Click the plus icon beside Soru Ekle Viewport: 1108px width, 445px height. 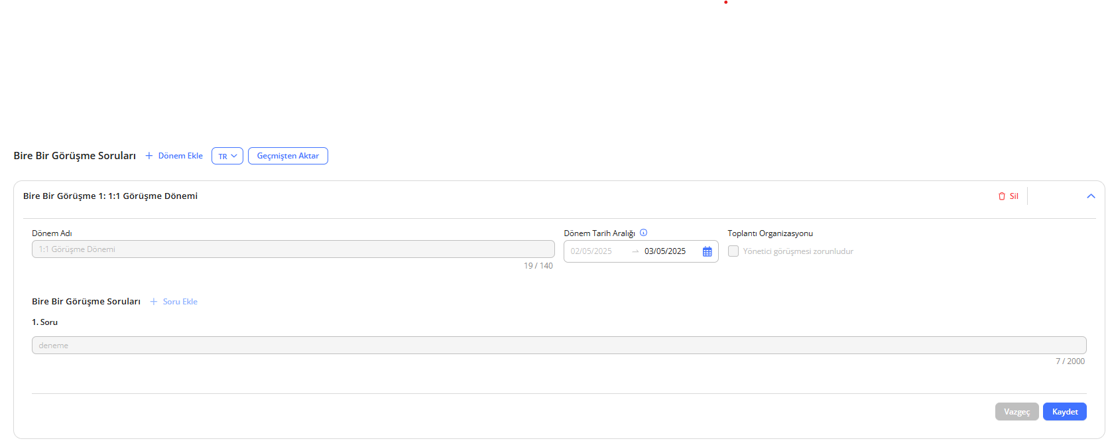(x=154, y=302)
